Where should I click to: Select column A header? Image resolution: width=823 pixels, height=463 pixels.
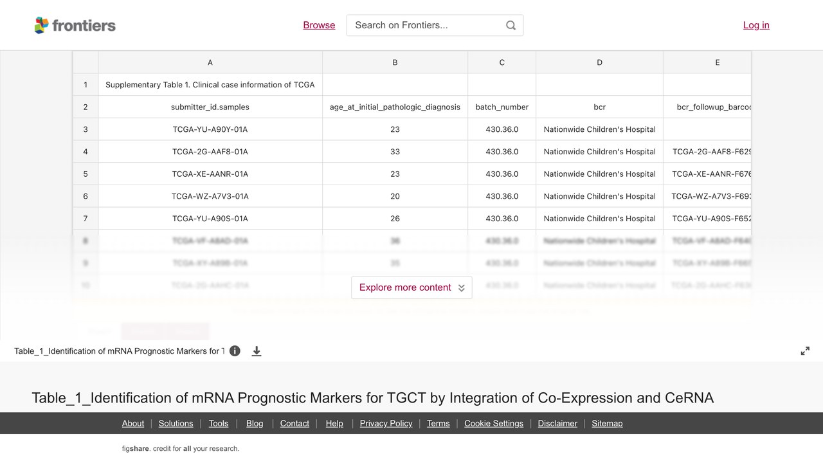click(210, 62)
